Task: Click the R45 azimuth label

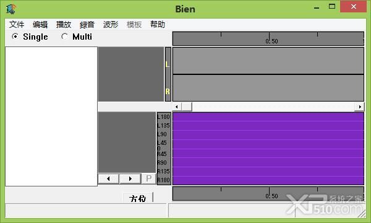Action: [x=162, y=154]
